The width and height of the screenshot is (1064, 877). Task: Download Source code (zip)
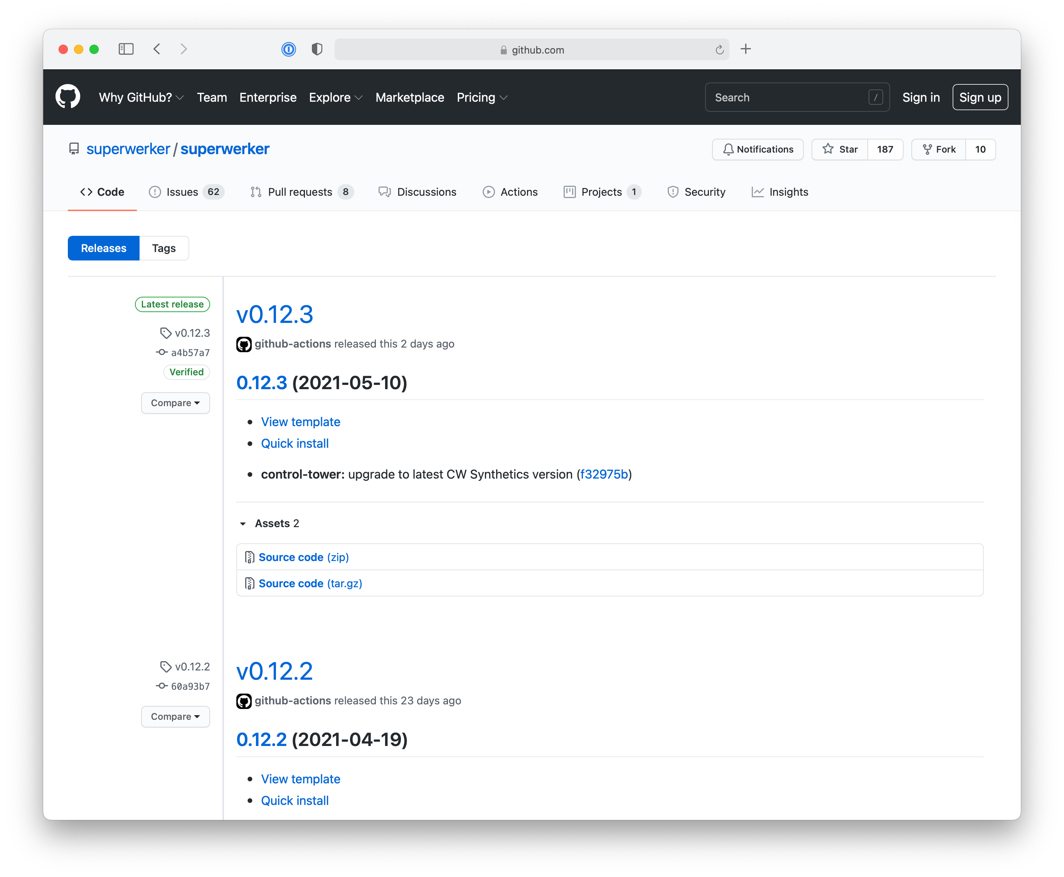(x=304, y=557)
